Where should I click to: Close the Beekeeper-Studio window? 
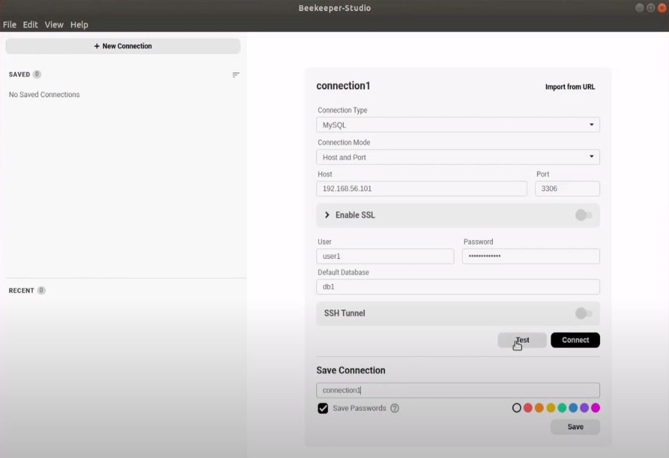click(x=662, y=8)
